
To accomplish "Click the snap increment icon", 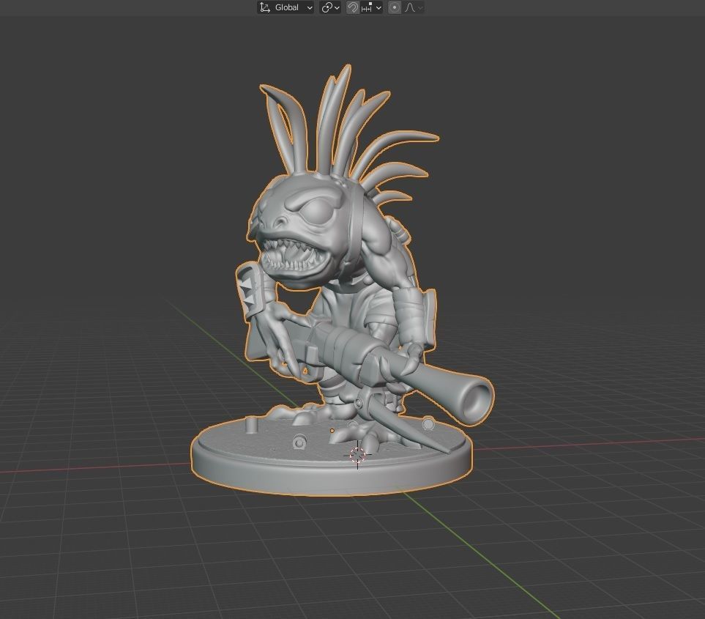I will [x=368, y=7].
